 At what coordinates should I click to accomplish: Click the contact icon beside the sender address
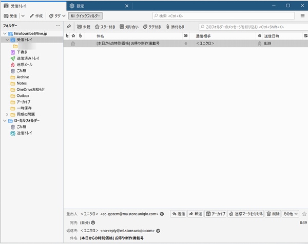coord(162,214)
